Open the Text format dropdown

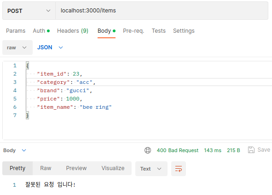[151, 169]
